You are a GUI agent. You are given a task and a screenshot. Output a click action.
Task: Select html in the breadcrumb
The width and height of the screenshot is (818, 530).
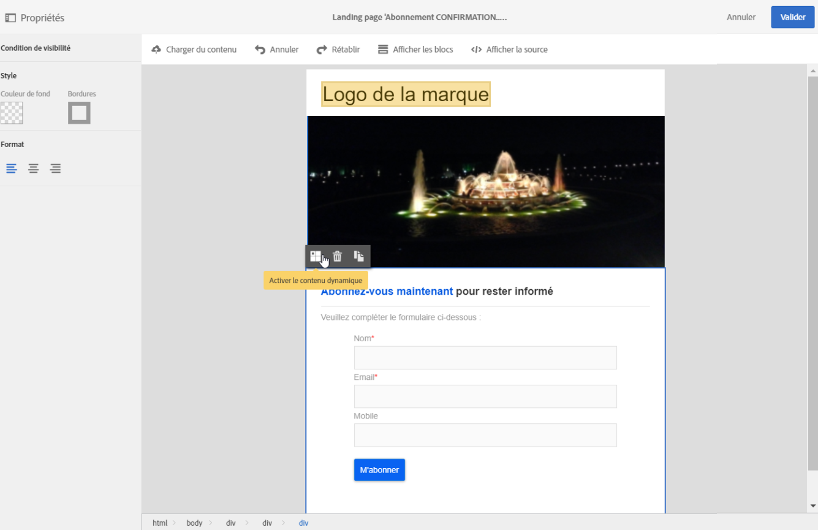(160, 523)
